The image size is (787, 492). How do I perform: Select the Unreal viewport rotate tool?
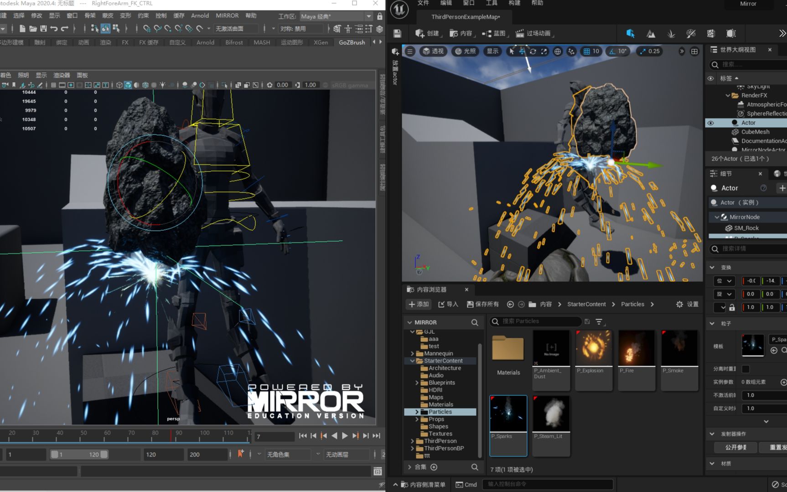(533, 51)
